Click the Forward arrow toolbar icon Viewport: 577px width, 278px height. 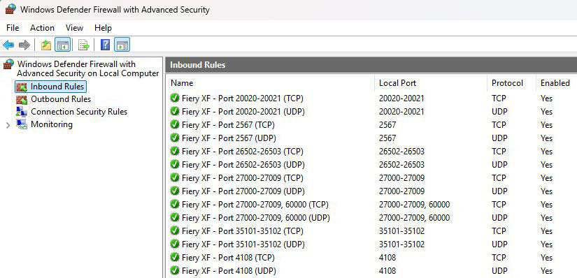tap(24, 45)
